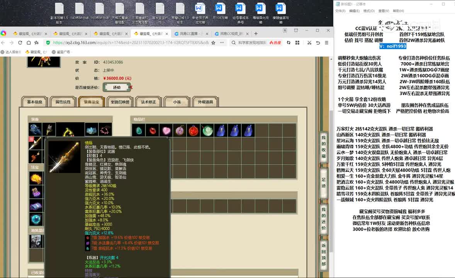The image size is (455, 278).
Task: Open the 达人后台 bookmark
Action: tap(11, 52)
